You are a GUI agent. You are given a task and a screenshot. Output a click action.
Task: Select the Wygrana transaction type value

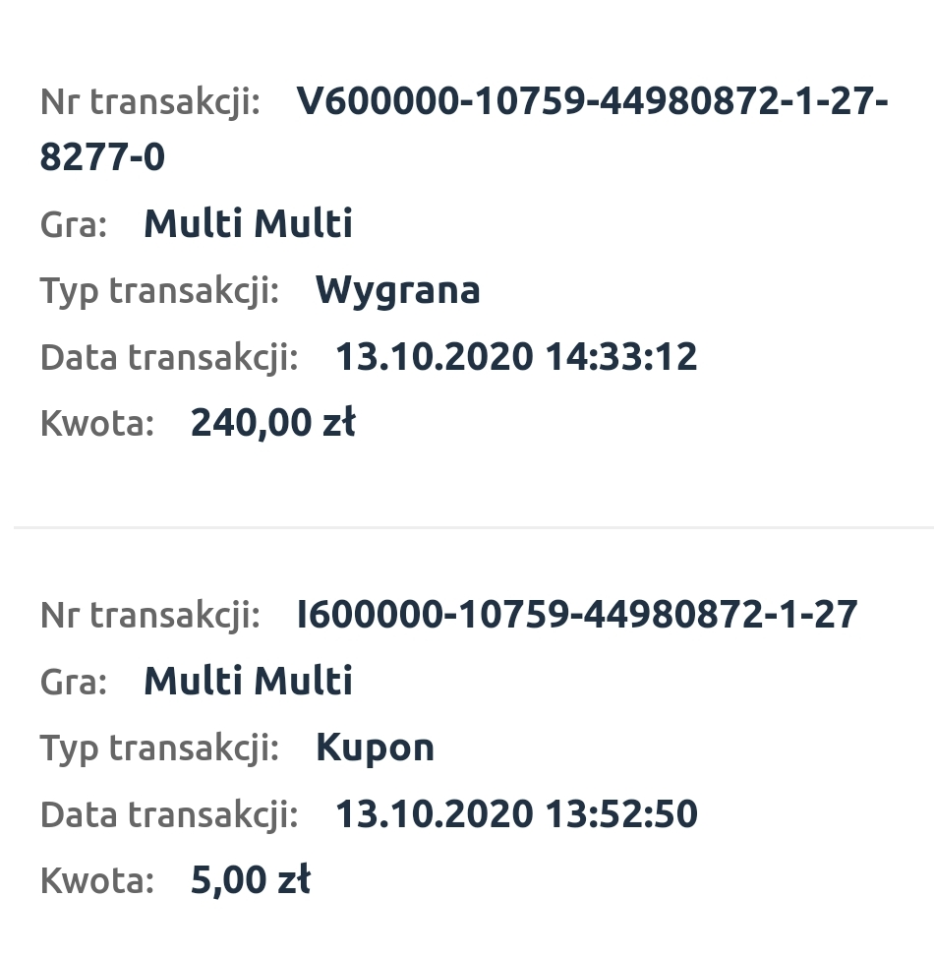pyautogui.click(x=397, y=290)
